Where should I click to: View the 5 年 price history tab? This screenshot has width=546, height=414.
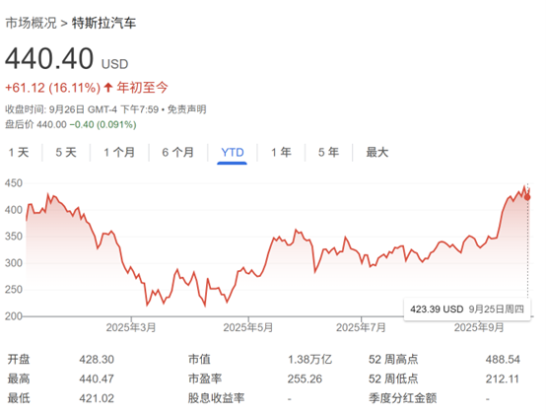point(328,152)
